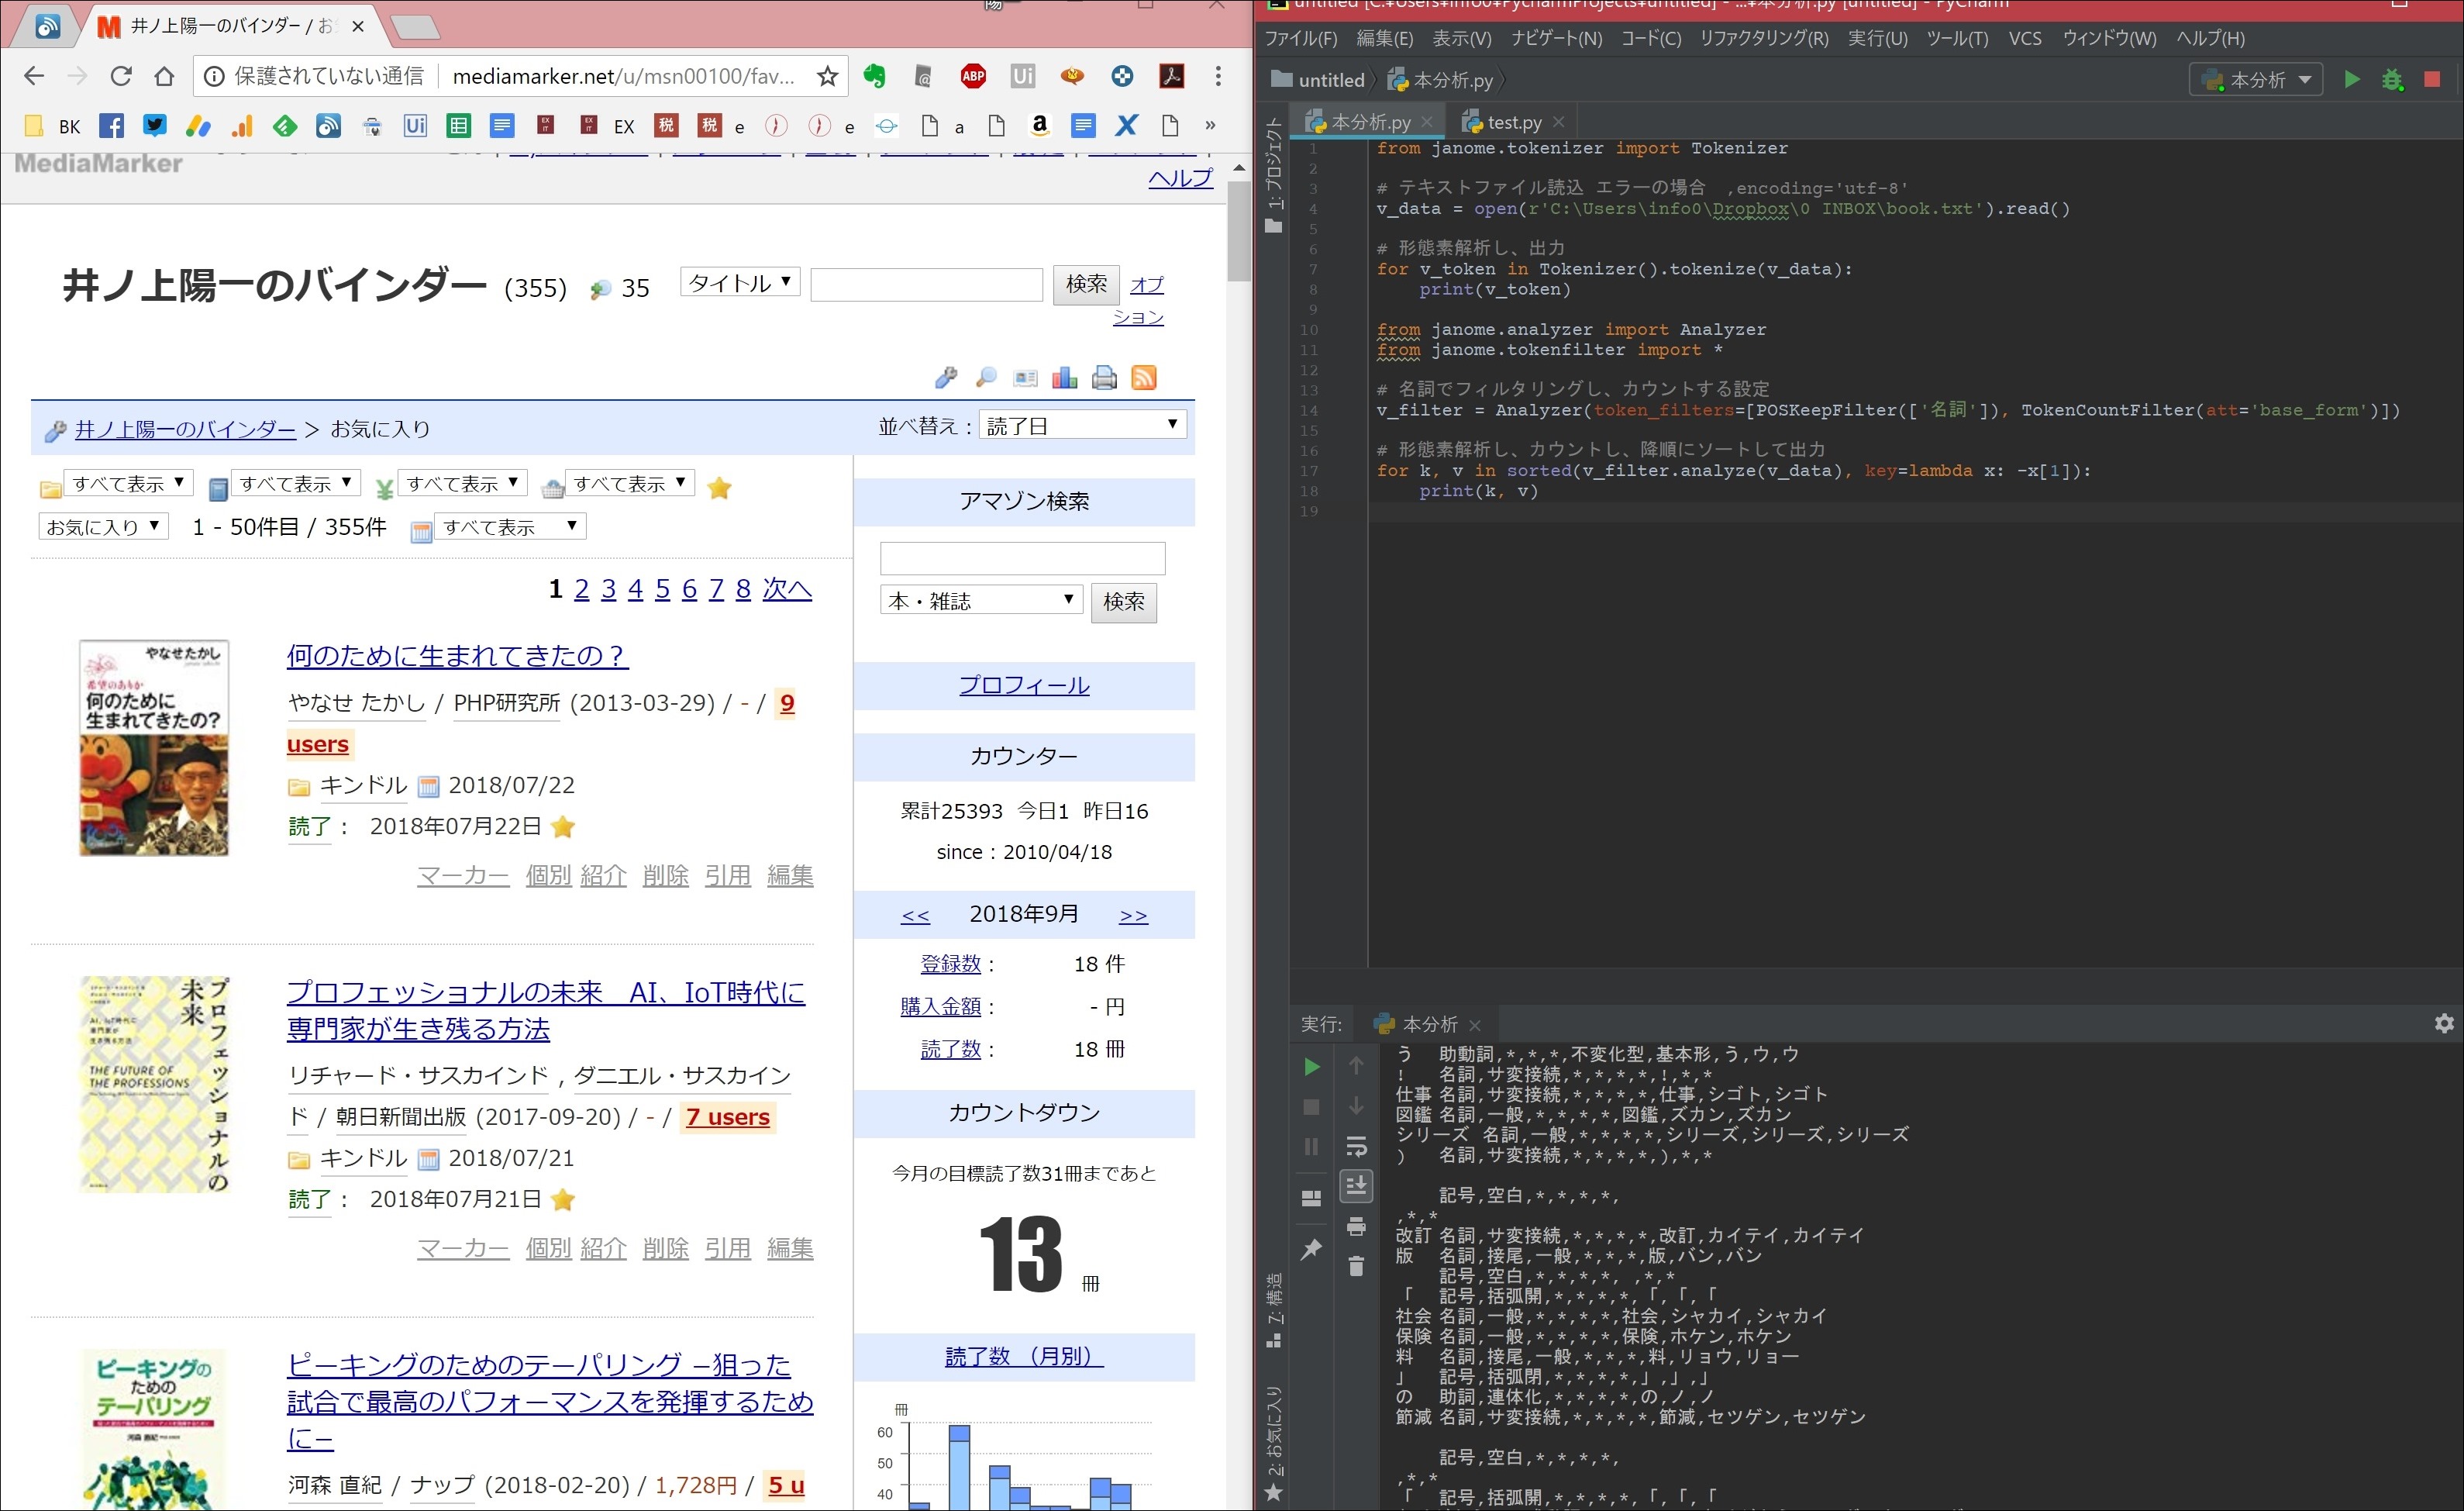Click the ヘルプ link on MediaMarker

click(1180, 178)
